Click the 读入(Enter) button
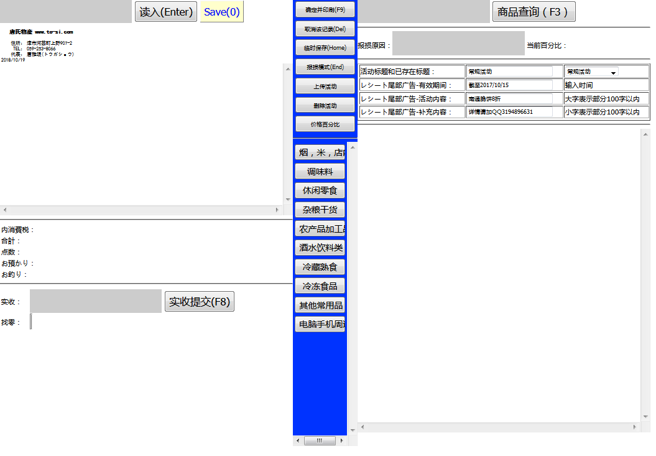 click(x=165, y=12)
